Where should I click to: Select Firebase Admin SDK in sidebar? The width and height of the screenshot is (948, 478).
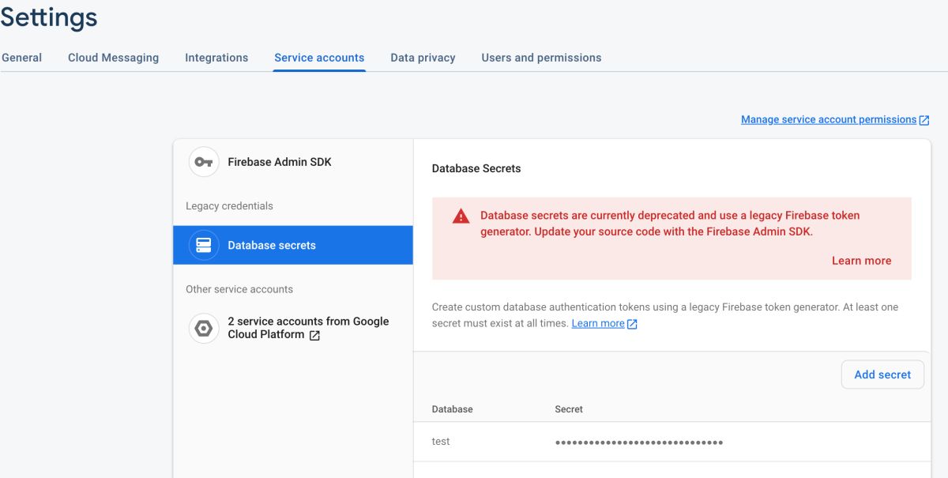(280, 162)
